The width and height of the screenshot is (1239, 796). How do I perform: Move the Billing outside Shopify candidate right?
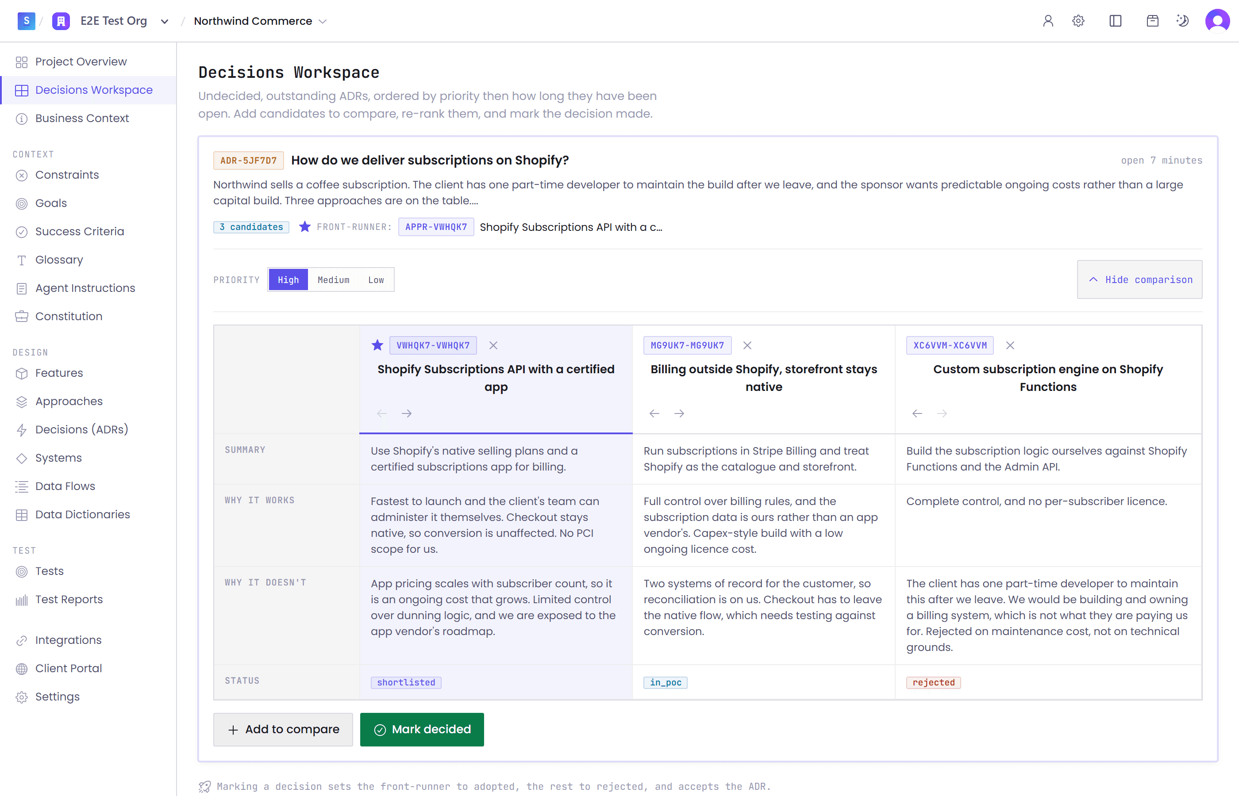pos(680,413)
